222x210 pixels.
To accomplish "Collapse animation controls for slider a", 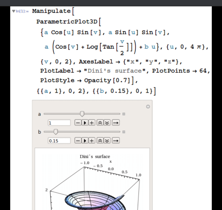I will 124,114.
